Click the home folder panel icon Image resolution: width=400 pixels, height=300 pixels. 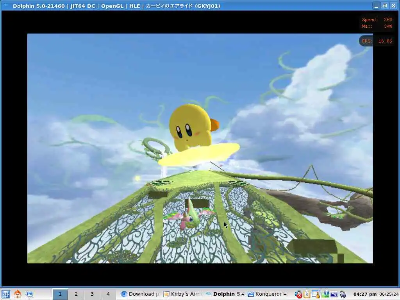(x=17, y=294)
